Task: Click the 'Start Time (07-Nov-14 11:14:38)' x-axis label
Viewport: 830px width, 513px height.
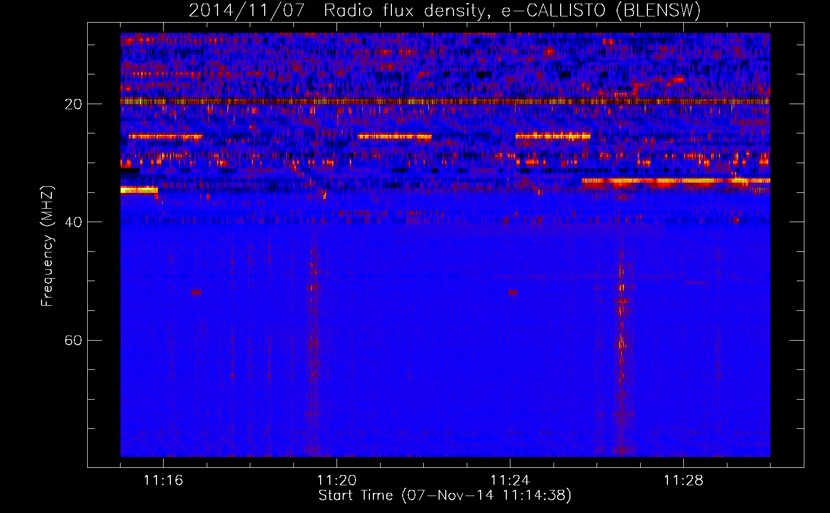Action: point(445,496)
